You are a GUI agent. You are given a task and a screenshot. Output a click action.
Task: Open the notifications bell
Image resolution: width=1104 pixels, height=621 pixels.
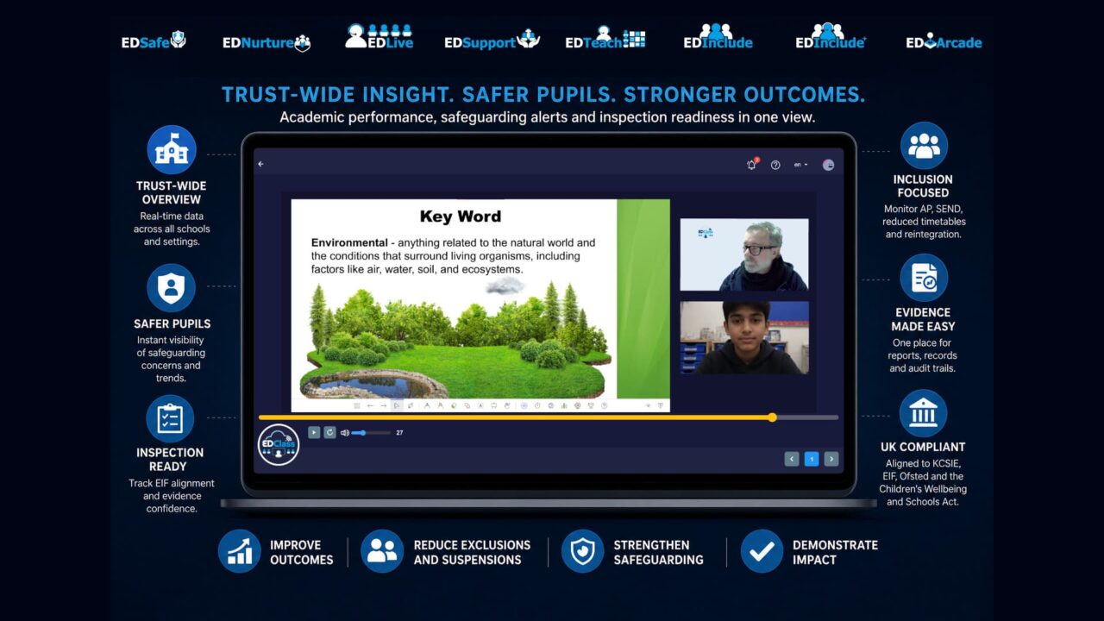click(751, 165)
